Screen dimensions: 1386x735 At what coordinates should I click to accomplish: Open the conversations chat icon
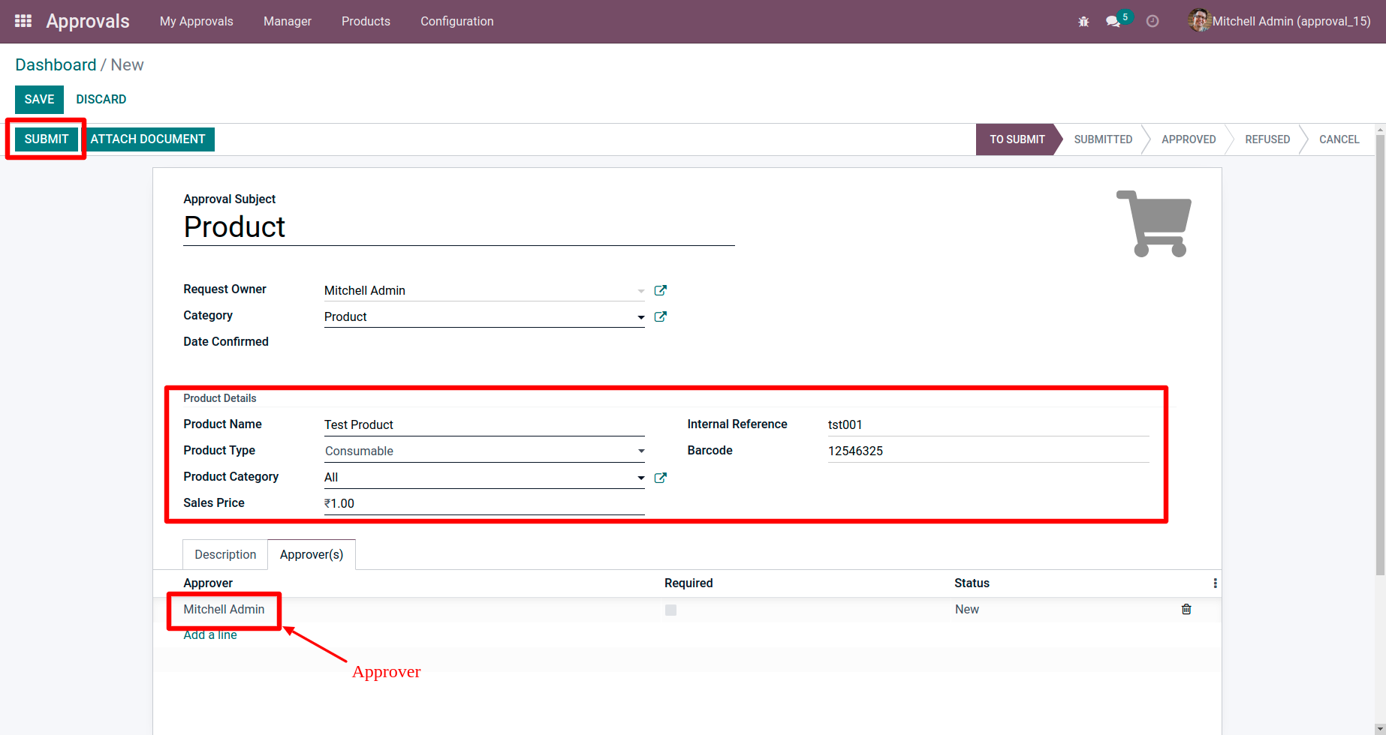[x=1113, y=22]
